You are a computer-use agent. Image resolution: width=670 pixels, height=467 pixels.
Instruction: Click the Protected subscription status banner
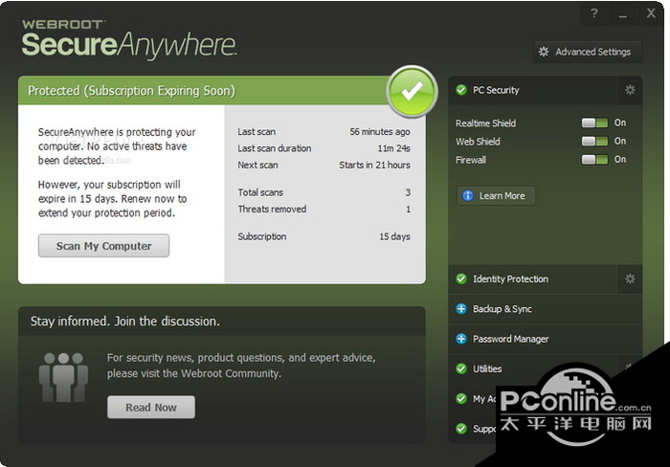point(205,91)
